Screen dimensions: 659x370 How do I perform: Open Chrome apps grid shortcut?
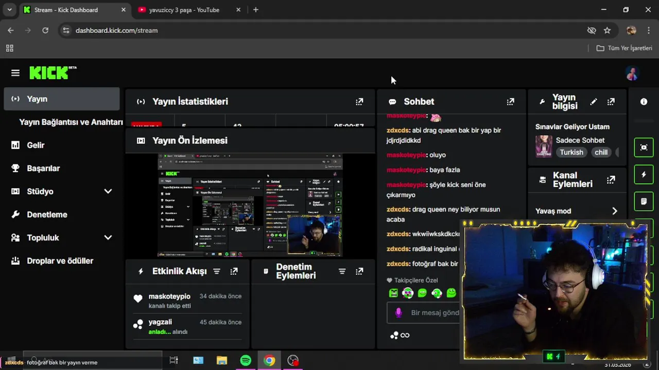click(x=9, y=48)
